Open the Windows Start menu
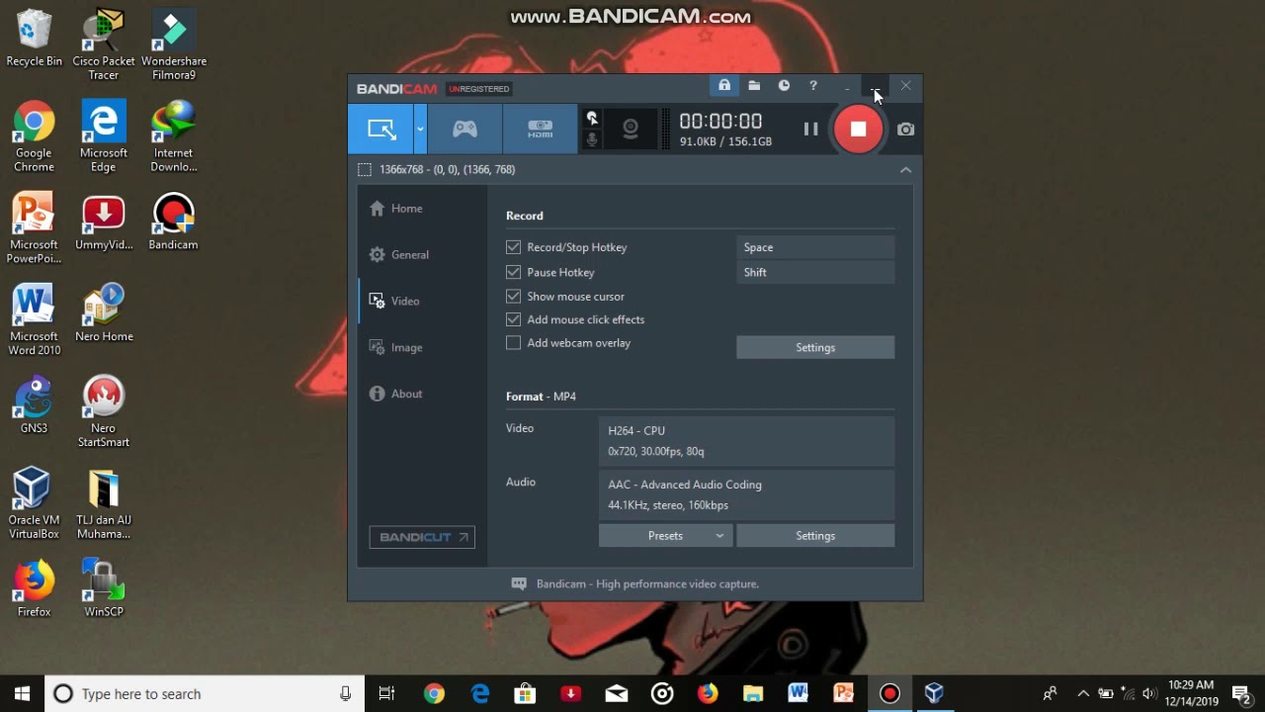The image size is (1265, 712). [x=23, y=693]
